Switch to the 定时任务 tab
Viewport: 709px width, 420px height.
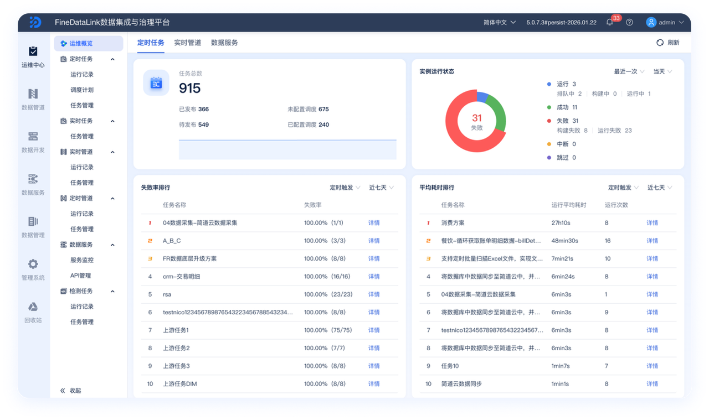click(151, 43)
